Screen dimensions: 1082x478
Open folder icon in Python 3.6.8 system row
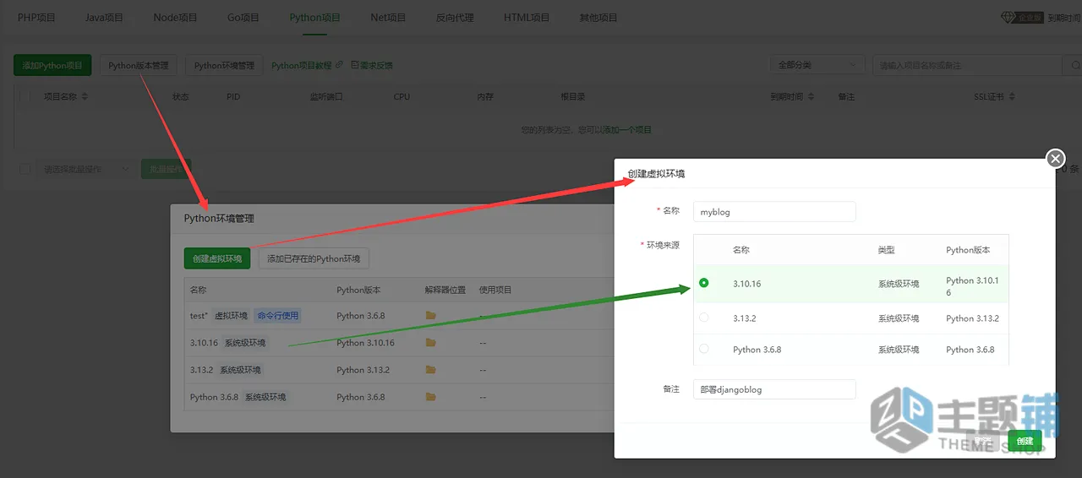(x=431, y=397)
